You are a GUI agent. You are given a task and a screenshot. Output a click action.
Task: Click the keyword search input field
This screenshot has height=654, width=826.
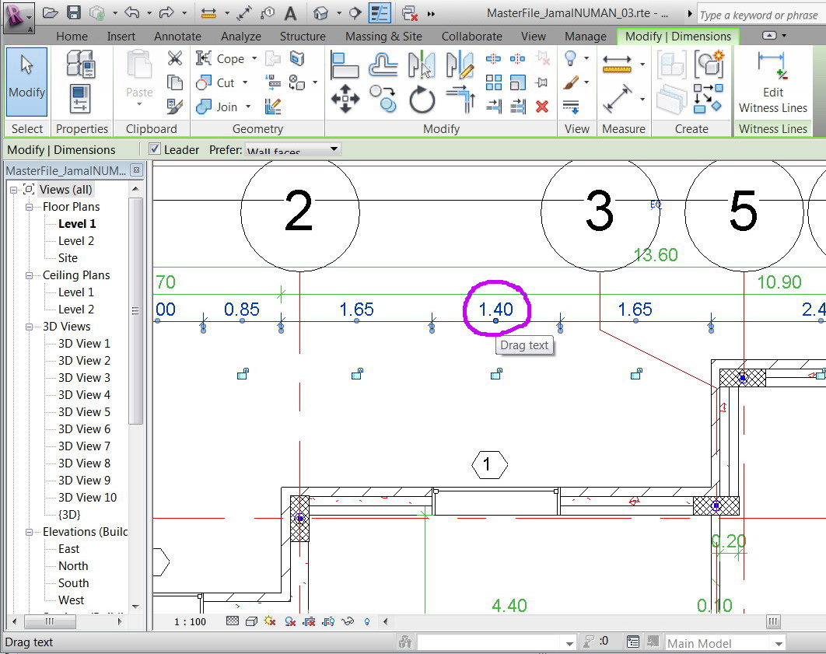(x=758, y=15)
